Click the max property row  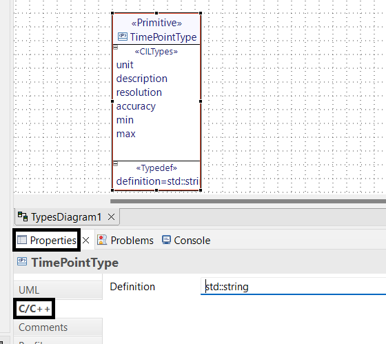click(125, 134)
